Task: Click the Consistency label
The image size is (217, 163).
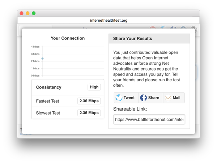Action: 49,87
